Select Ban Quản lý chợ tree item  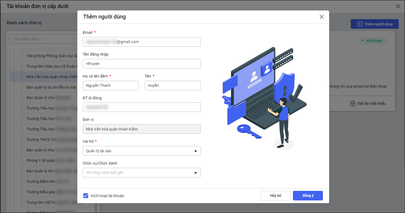[48, 98]
